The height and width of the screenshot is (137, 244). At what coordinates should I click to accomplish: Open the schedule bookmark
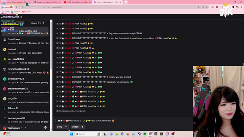16,12
